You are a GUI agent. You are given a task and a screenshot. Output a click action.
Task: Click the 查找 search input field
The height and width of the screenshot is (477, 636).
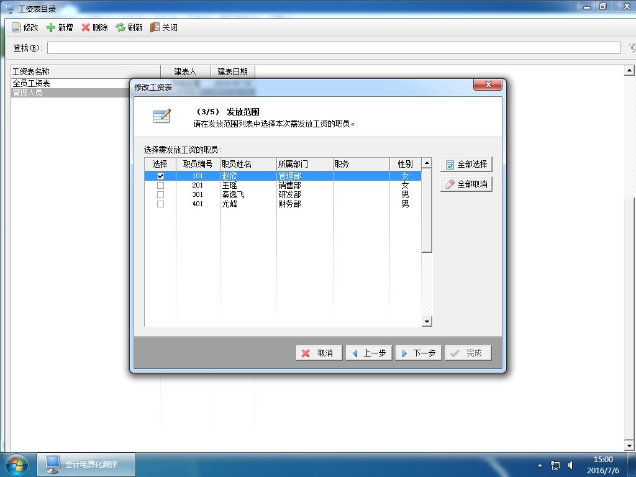pyautogui.click(x=334, y=48)
